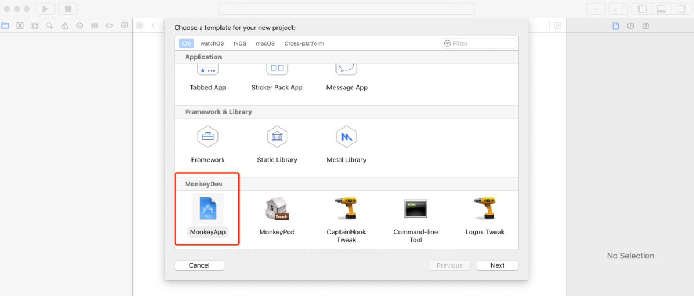Open the Project navigator folder icon
This screenshot has height=296, width=694.
[x=5, y=25]
